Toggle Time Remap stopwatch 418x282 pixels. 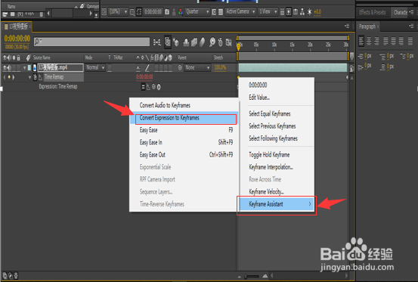tap(35, 77)
